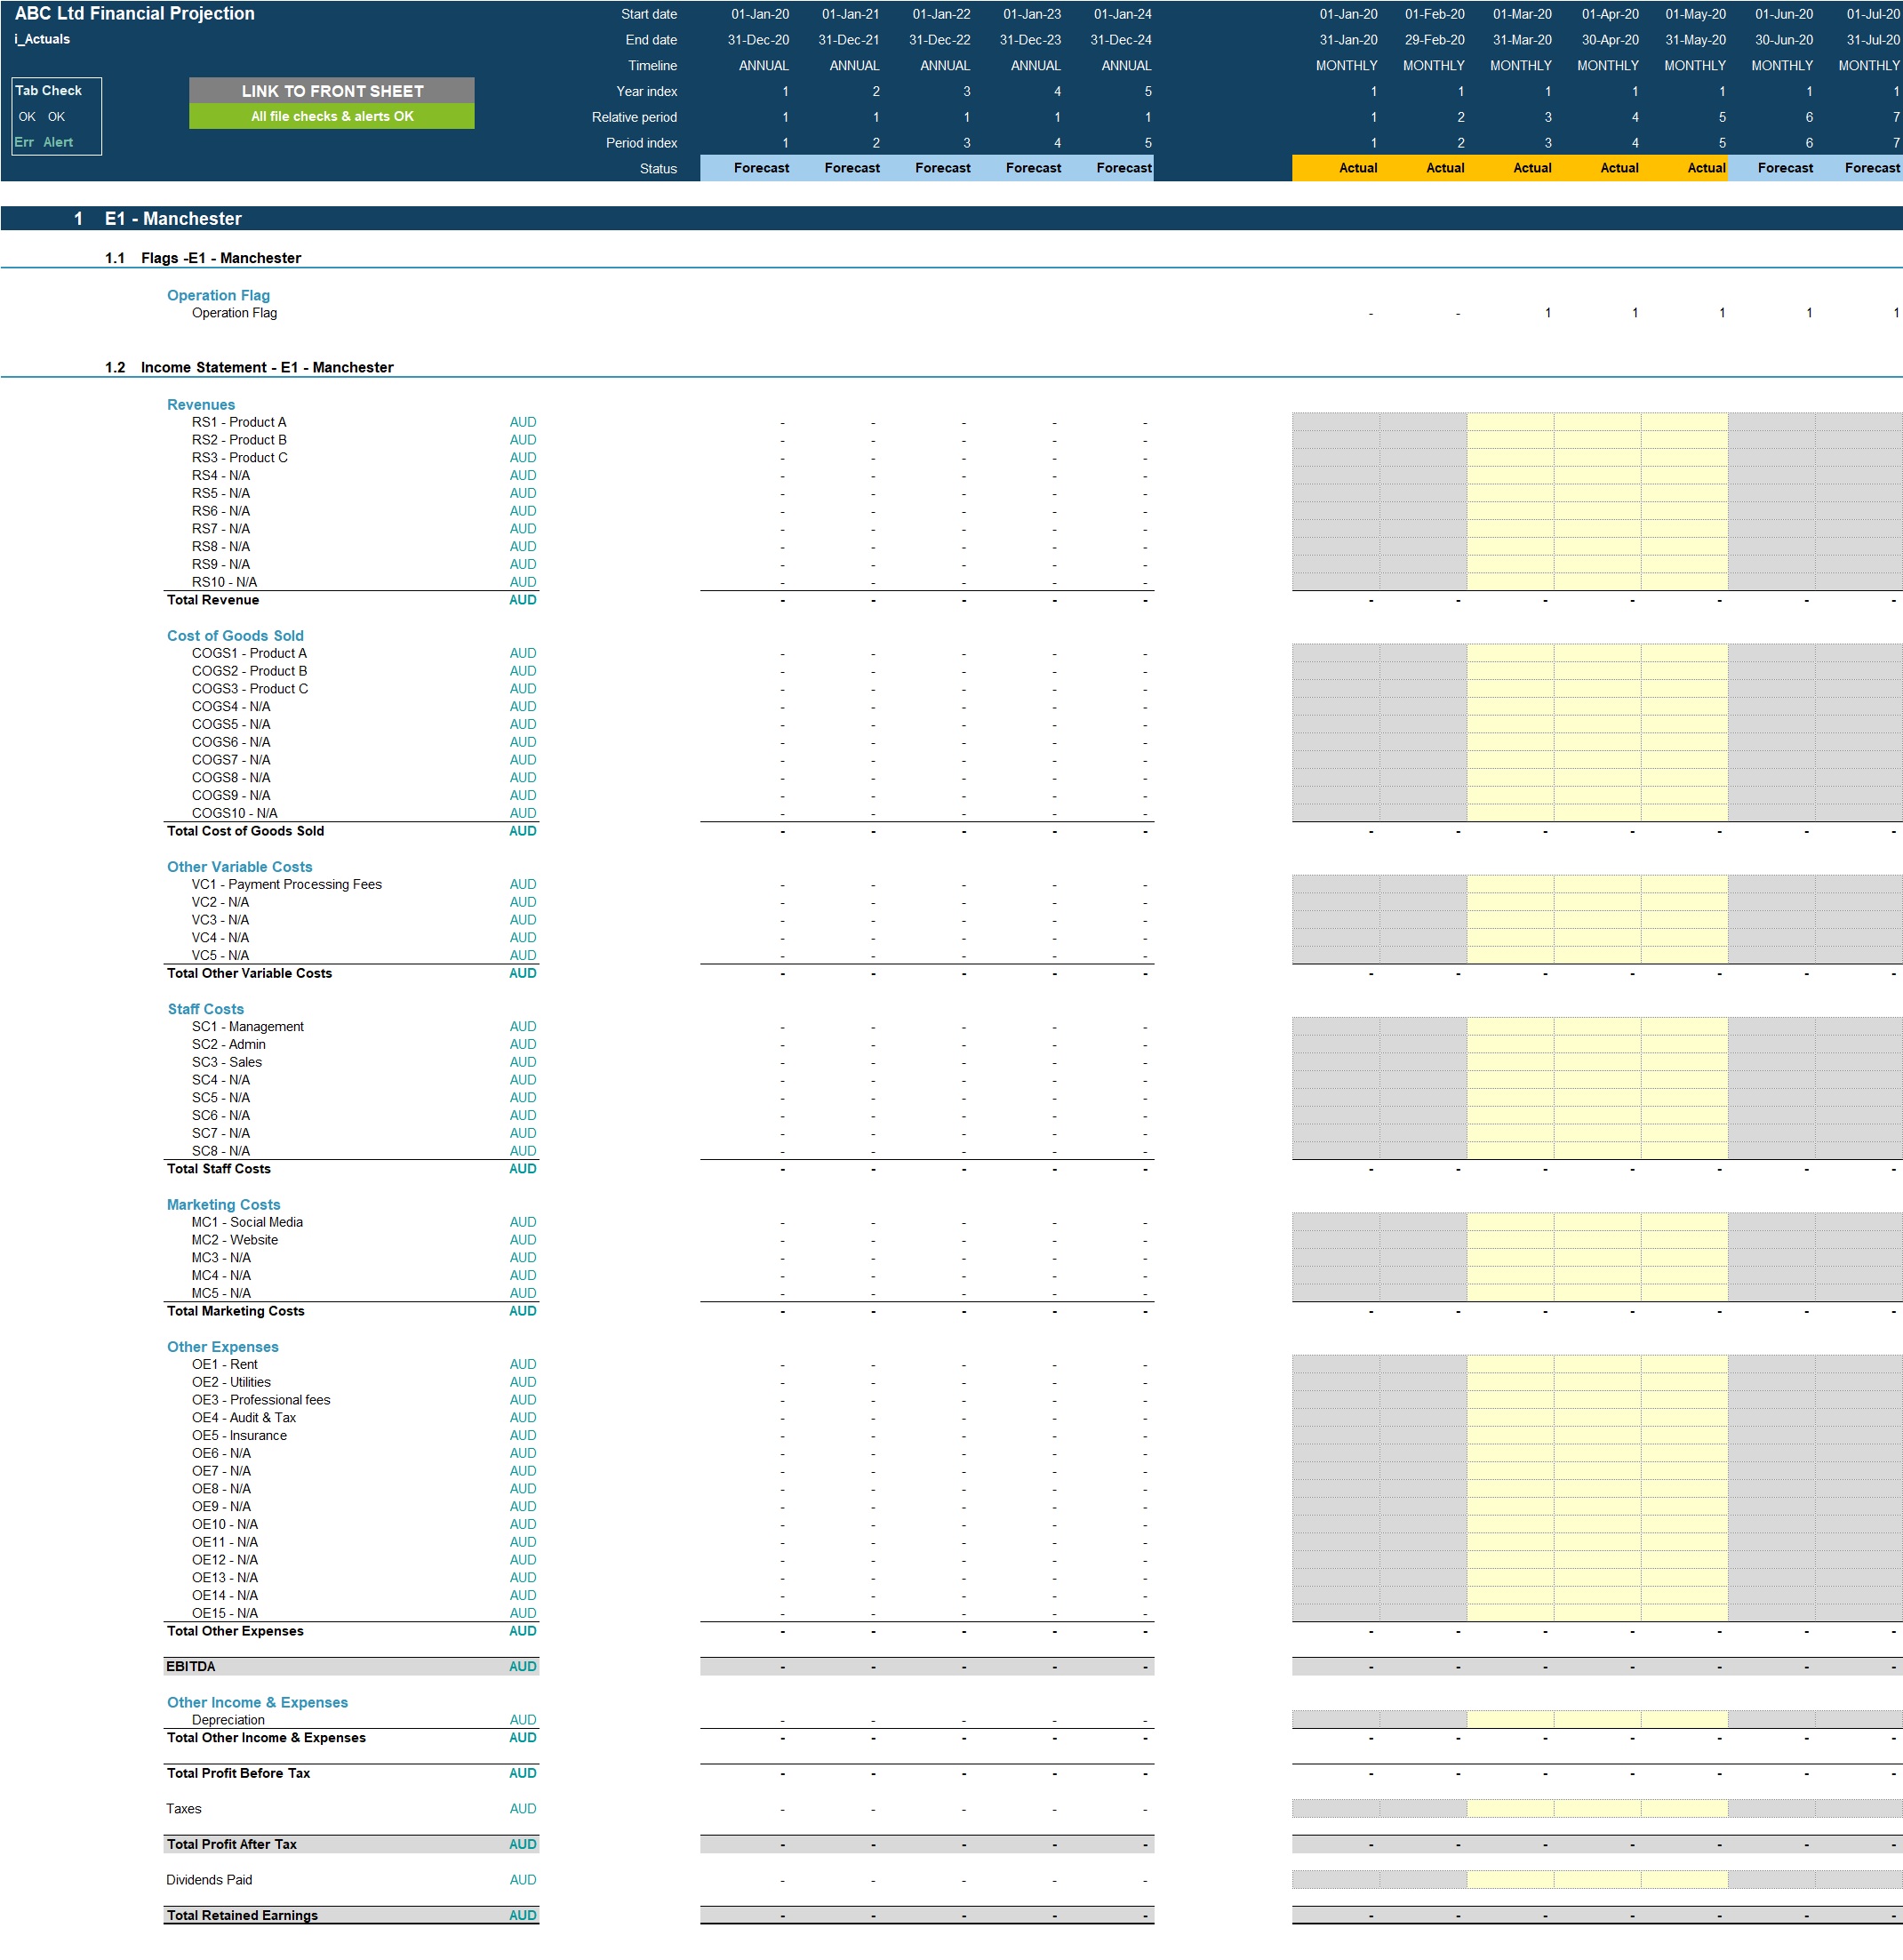This screenshot has height=1960, width=1903.
Task: Select row label 'SC2 - Admin'
Action: [x=229, y=1044]
